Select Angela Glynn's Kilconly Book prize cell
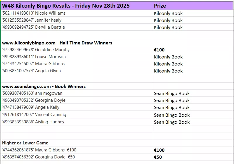The image size is (234, 164). (168, 71)
